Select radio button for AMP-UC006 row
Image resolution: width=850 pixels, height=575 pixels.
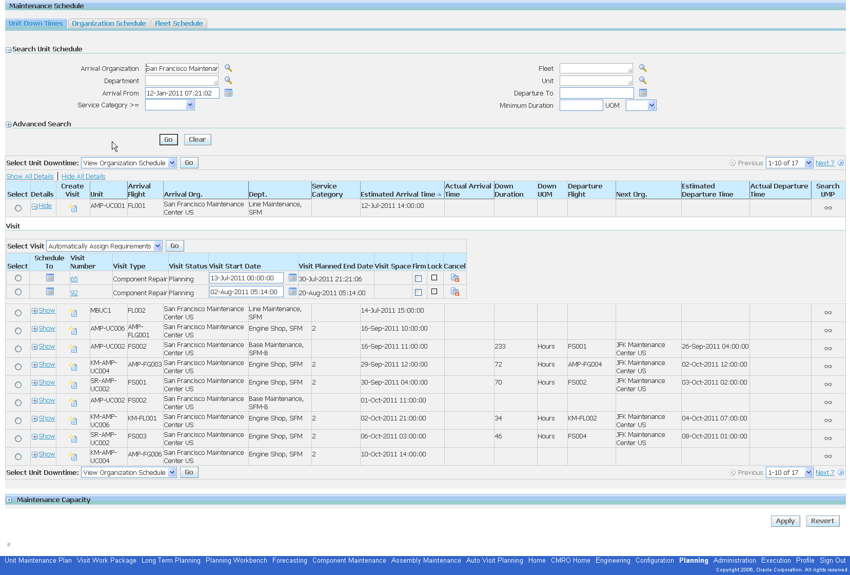18,331
